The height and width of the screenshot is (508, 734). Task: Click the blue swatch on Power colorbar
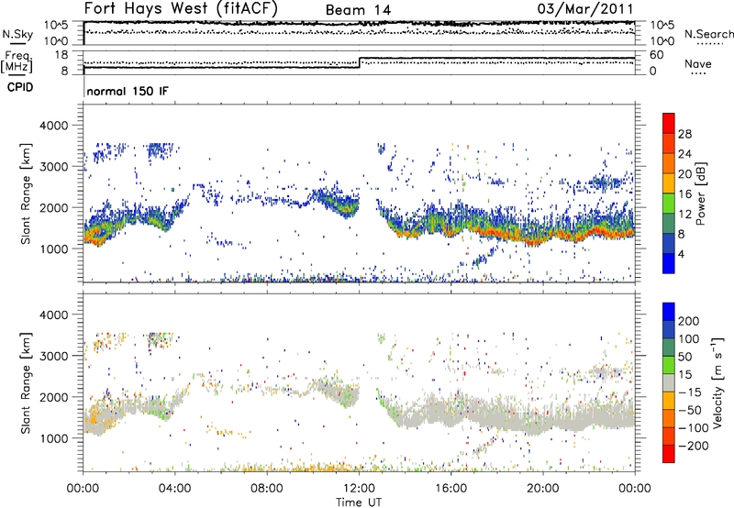(x=669, y=263)
